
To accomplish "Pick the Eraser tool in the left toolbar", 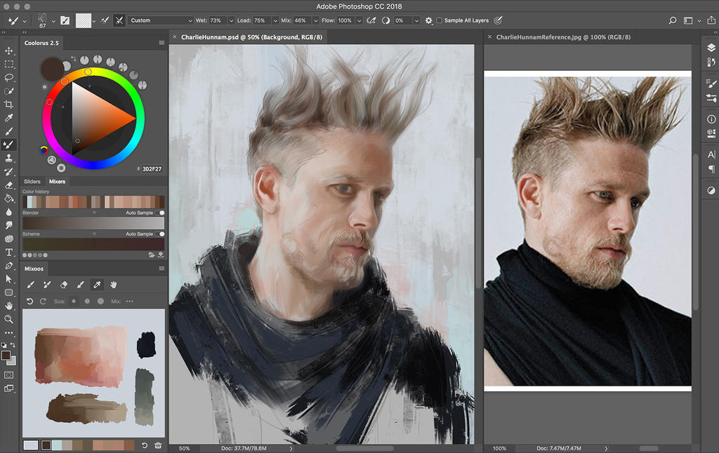I will [x=9, y=185].
